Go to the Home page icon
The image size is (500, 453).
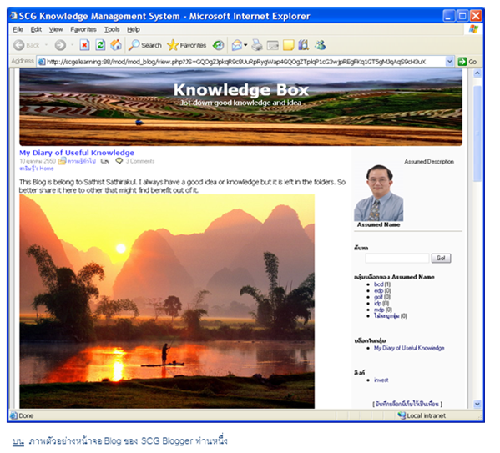pyautogui.click(x=116, y=45)
